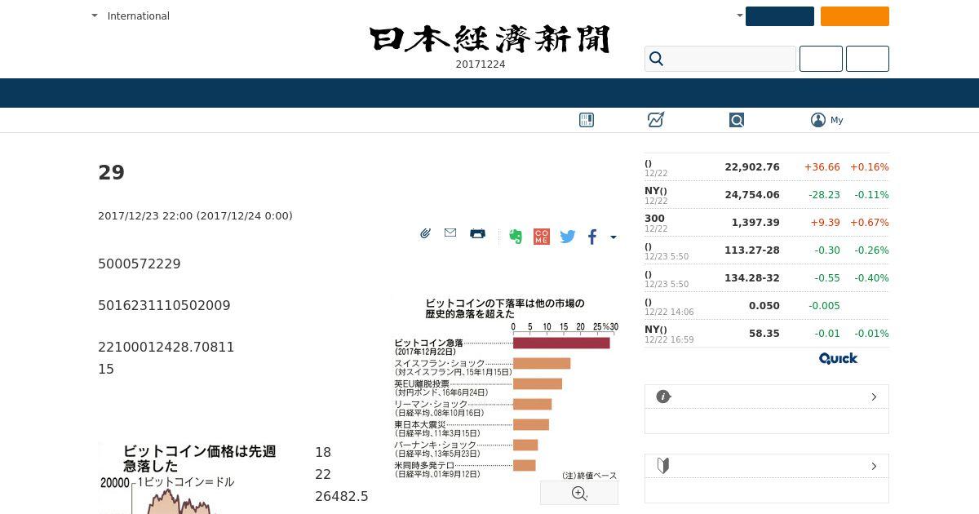The height and width of the screenshot is (514, 979).
Task: Share article on Twitter
Action: coord(568,237)
